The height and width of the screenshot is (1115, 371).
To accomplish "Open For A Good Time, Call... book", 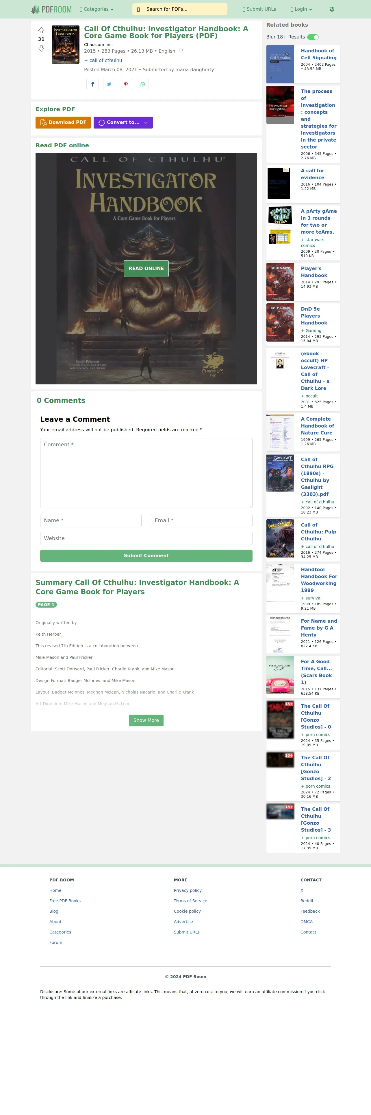I will point(316,672).
